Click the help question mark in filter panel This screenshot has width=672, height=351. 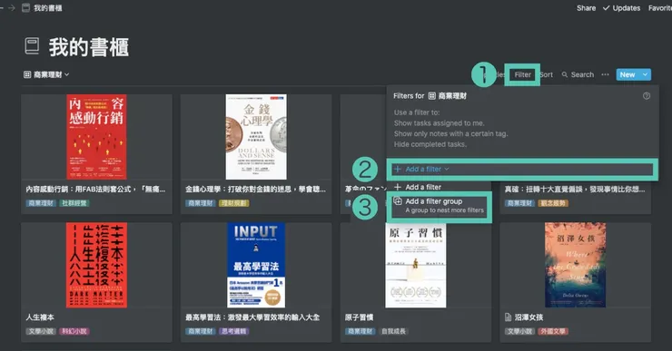click(647, 96)
